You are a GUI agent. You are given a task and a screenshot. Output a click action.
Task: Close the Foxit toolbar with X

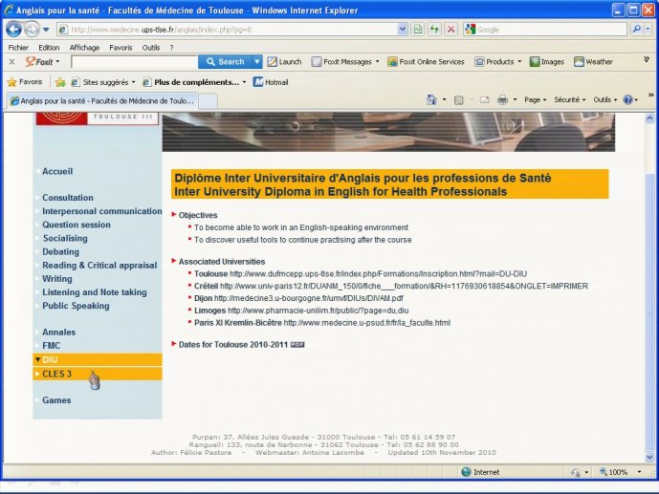point(11,62)
